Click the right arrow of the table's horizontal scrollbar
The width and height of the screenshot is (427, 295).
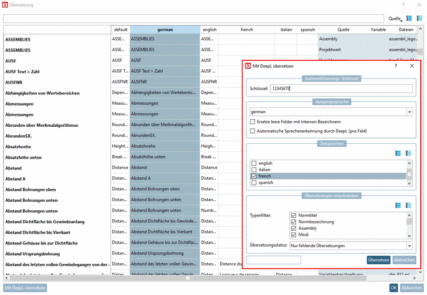(414, 278)
